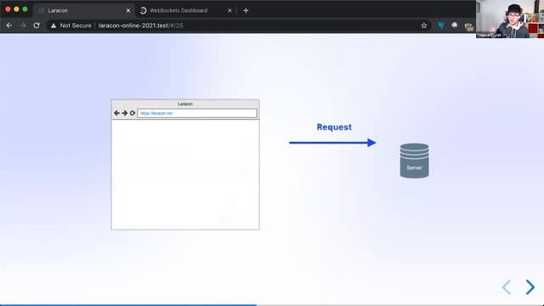The width and height of the screenshot is (544, 306).
Task: Click the yellow minimize window button
Action: click(16, 9)
